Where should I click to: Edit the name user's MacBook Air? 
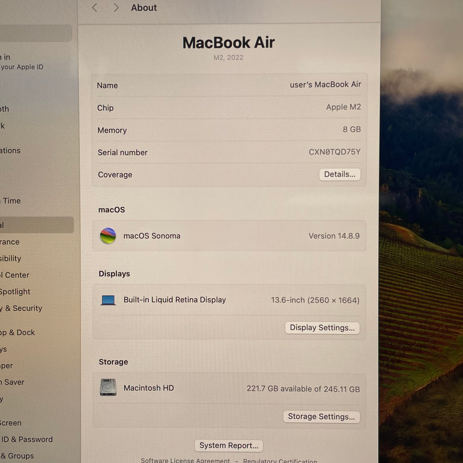point(325,84)
